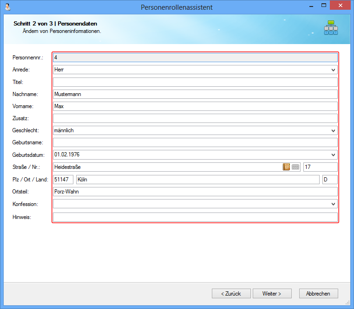This screenshot has height=309, width=354.
Task: Click the country field showing D
Action: [x=330, y=180]
